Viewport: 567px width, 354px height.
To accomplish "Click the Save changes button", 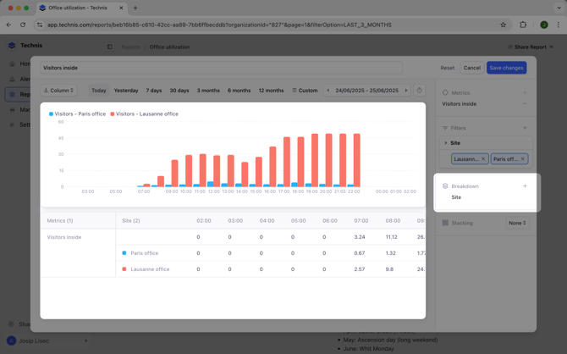I will 506,68.
